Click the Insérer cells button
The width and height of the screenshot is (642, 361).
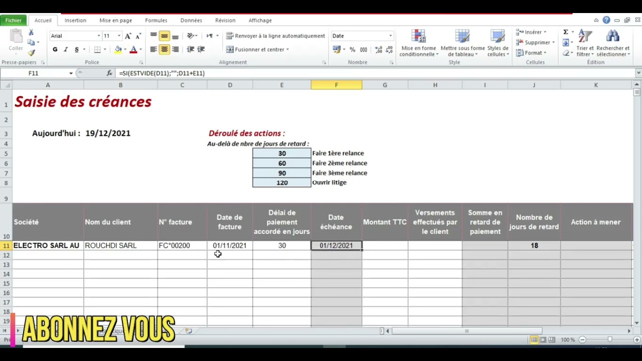tap(531, 32)
